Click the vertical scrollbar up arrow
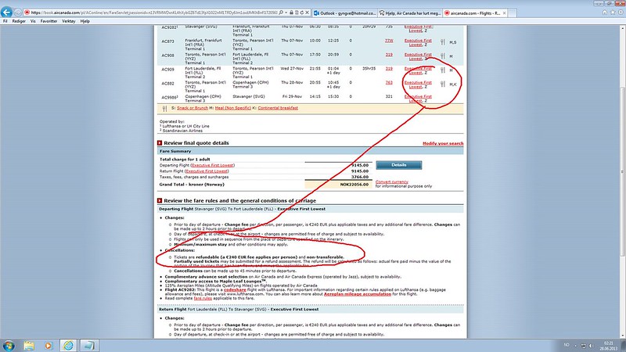The image size is (626, 352). (x=622, y=29)
